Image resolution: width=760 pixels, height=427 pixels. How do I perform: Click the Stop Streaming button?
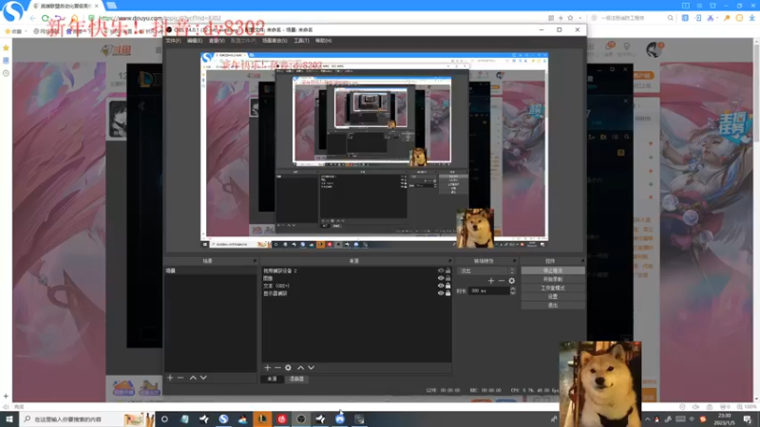coord(553,270)
